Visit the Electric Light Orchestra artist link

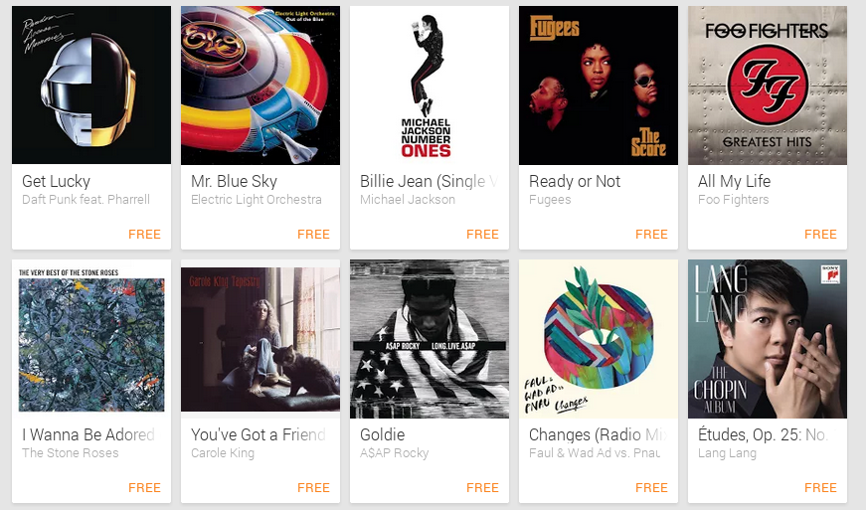coord(257,199)
